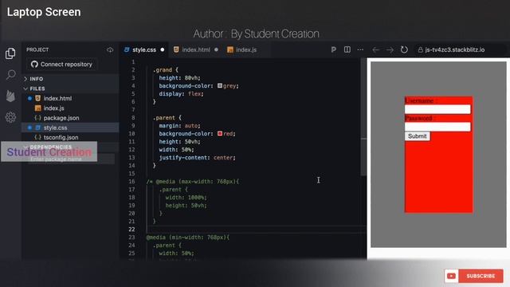Switch to the index.html tab

[195, 49]
